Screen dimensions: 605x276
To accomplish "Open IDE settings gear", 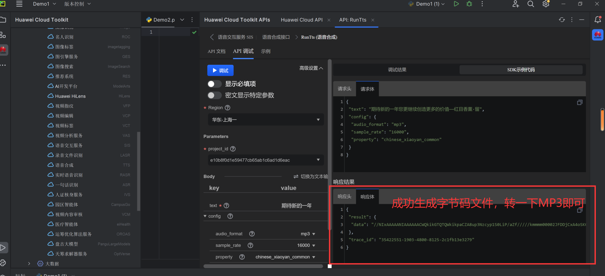I will point(546,4).
